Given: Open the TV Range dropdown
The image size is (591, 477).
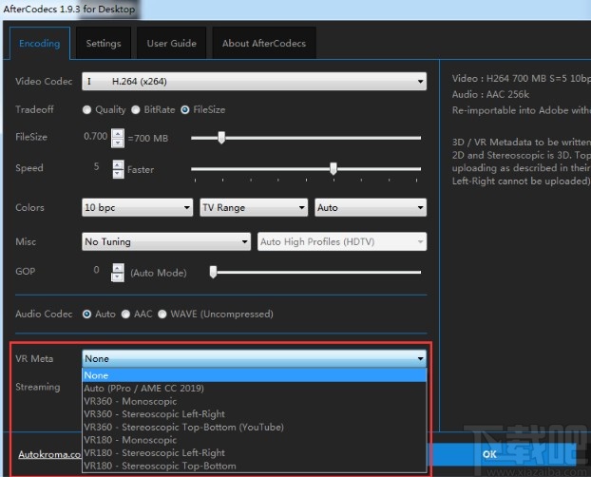Looking at the screenshot, I should pos(254,207).
